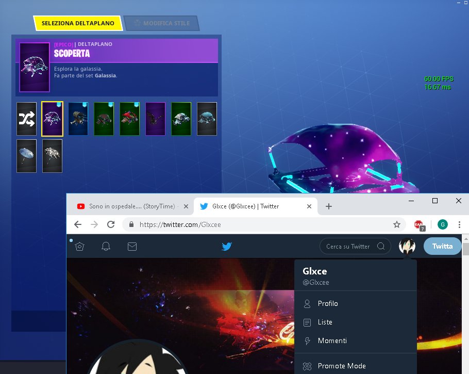Open the red ad blocker extension icon
This screenshot has width=469, height=374.
tap(419, 224)
